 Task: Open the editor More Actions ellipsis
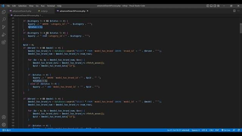pyautogui.click(x=239, y=11)
